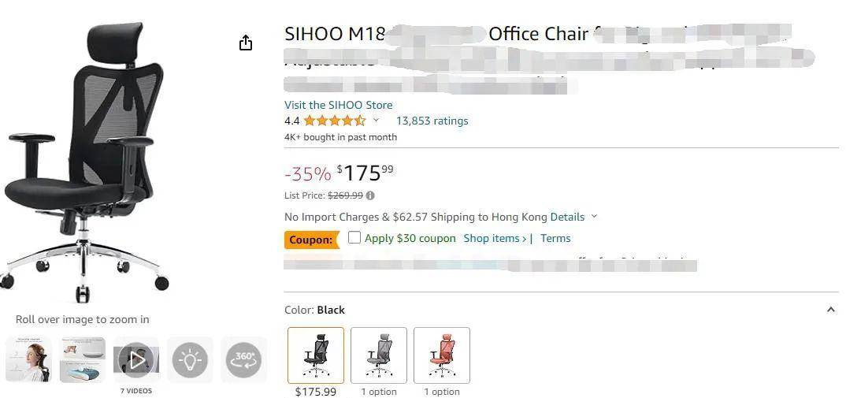Viewport: 846px width, 398px height.
Task: Play the product videos thumbnail
Action: (136, 359)
